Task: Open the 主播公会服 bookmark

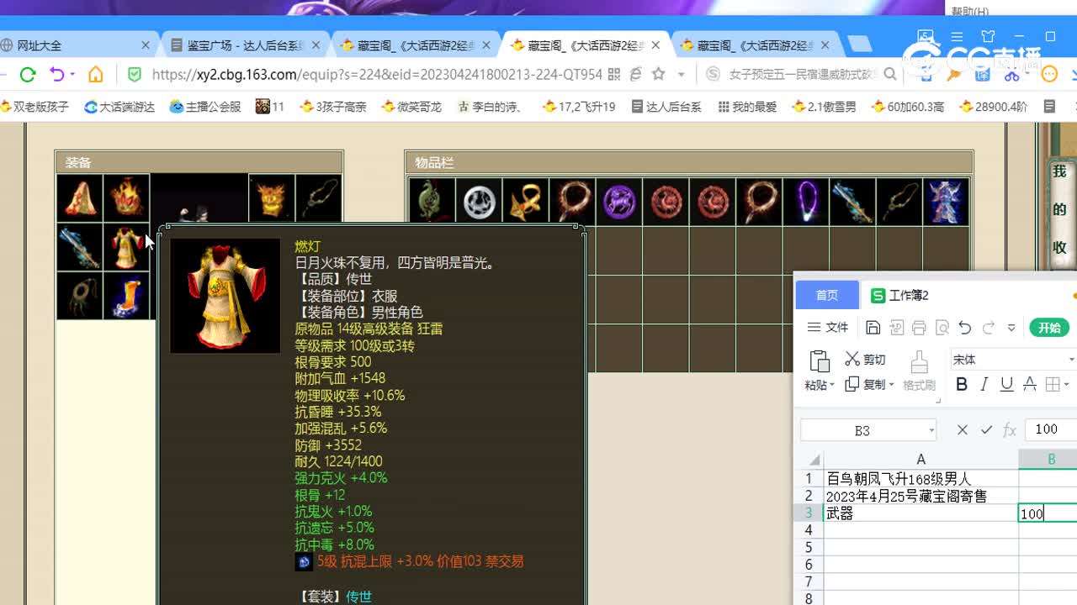Action: coord(205,107)
